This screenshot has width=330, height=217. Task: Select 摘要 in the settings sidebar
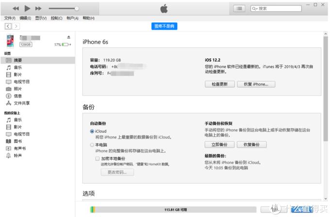tap(38, 60)
